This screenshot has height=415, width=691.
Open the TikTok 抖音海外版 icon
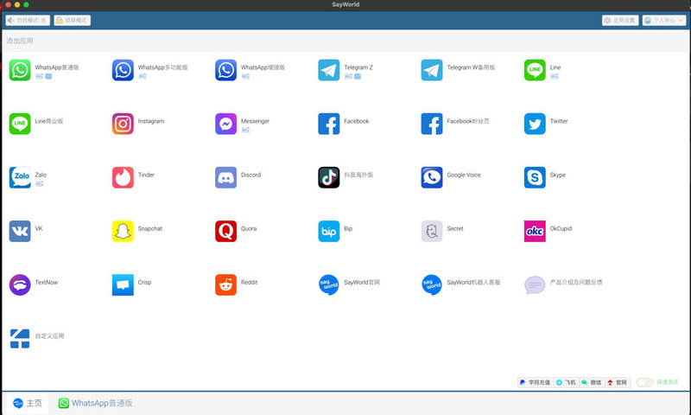coord(329,177)
